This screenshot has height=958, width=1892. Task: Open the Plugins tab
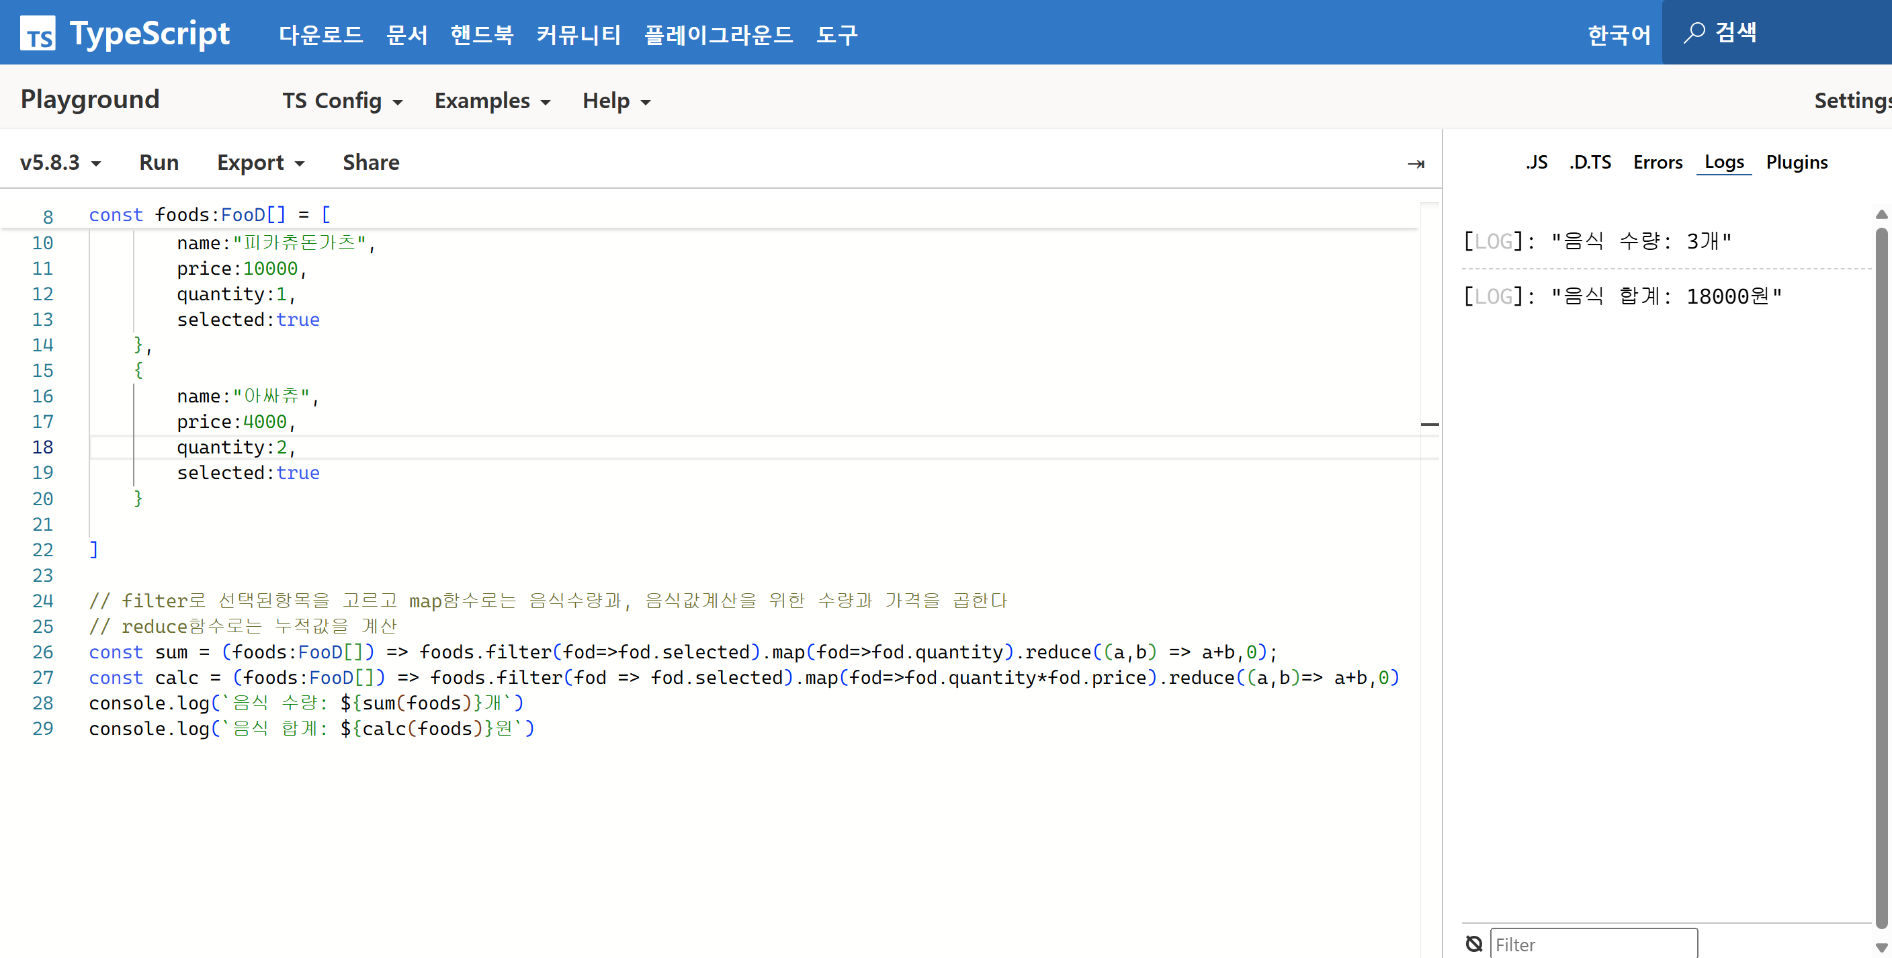tap(1796, 163)
